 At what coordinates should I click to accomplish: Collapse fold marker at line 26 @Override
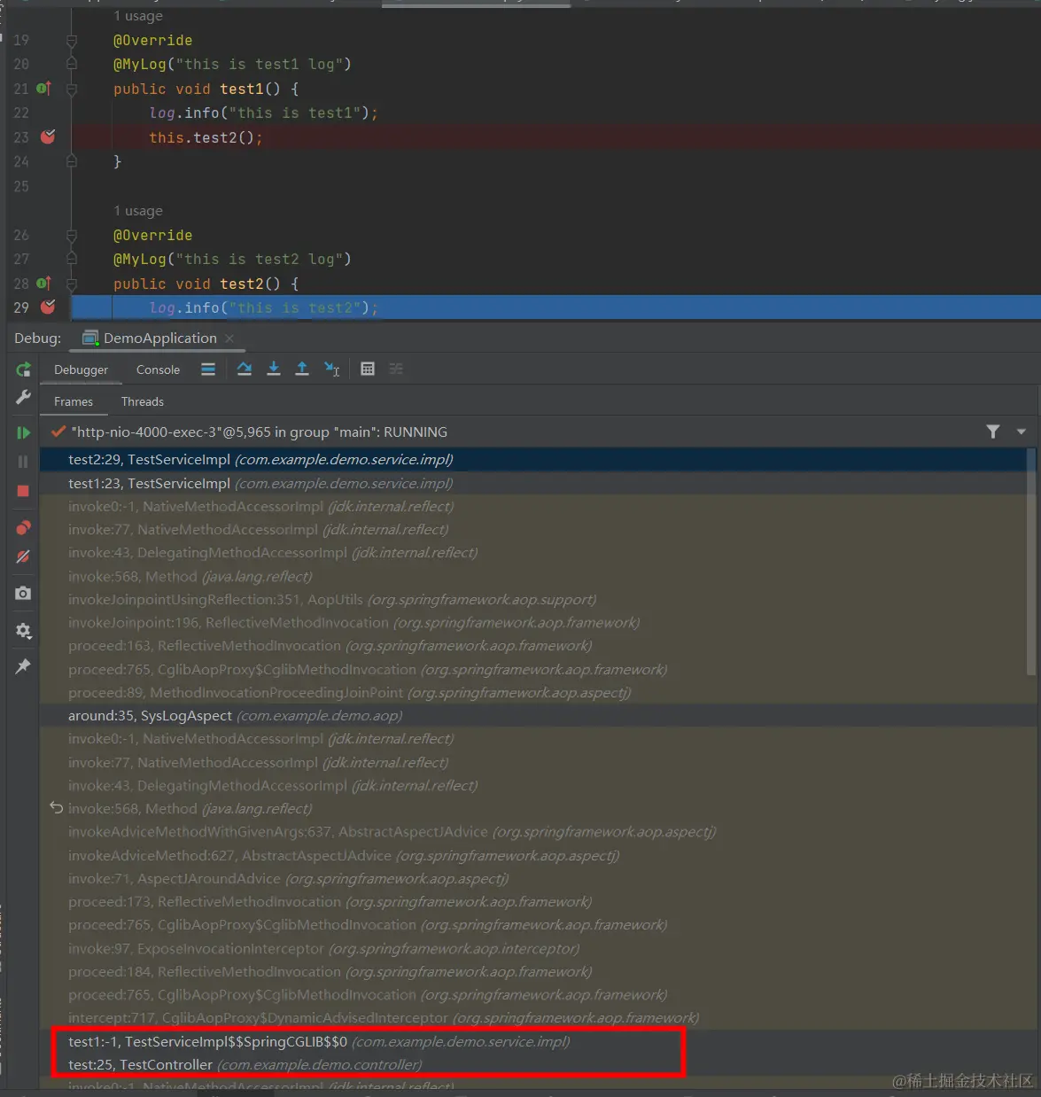click(x=72, y=236)
